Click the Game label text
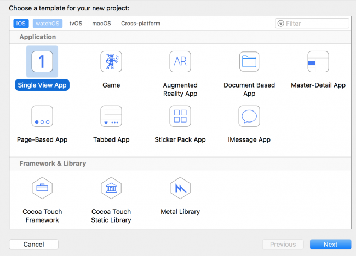This screenshot has height=256, width=356. [111, 85]
